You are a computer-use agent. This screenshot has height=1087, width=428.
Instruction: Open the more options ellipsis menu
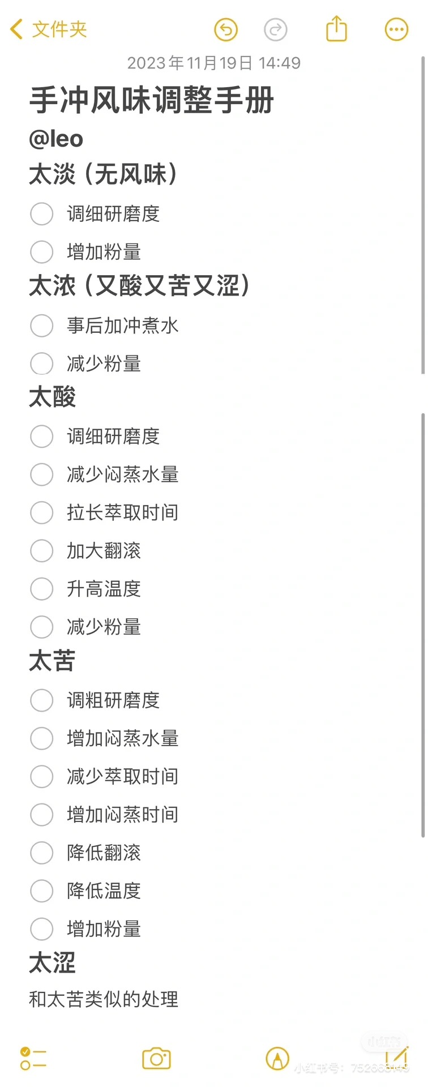[x=396, y=30]
